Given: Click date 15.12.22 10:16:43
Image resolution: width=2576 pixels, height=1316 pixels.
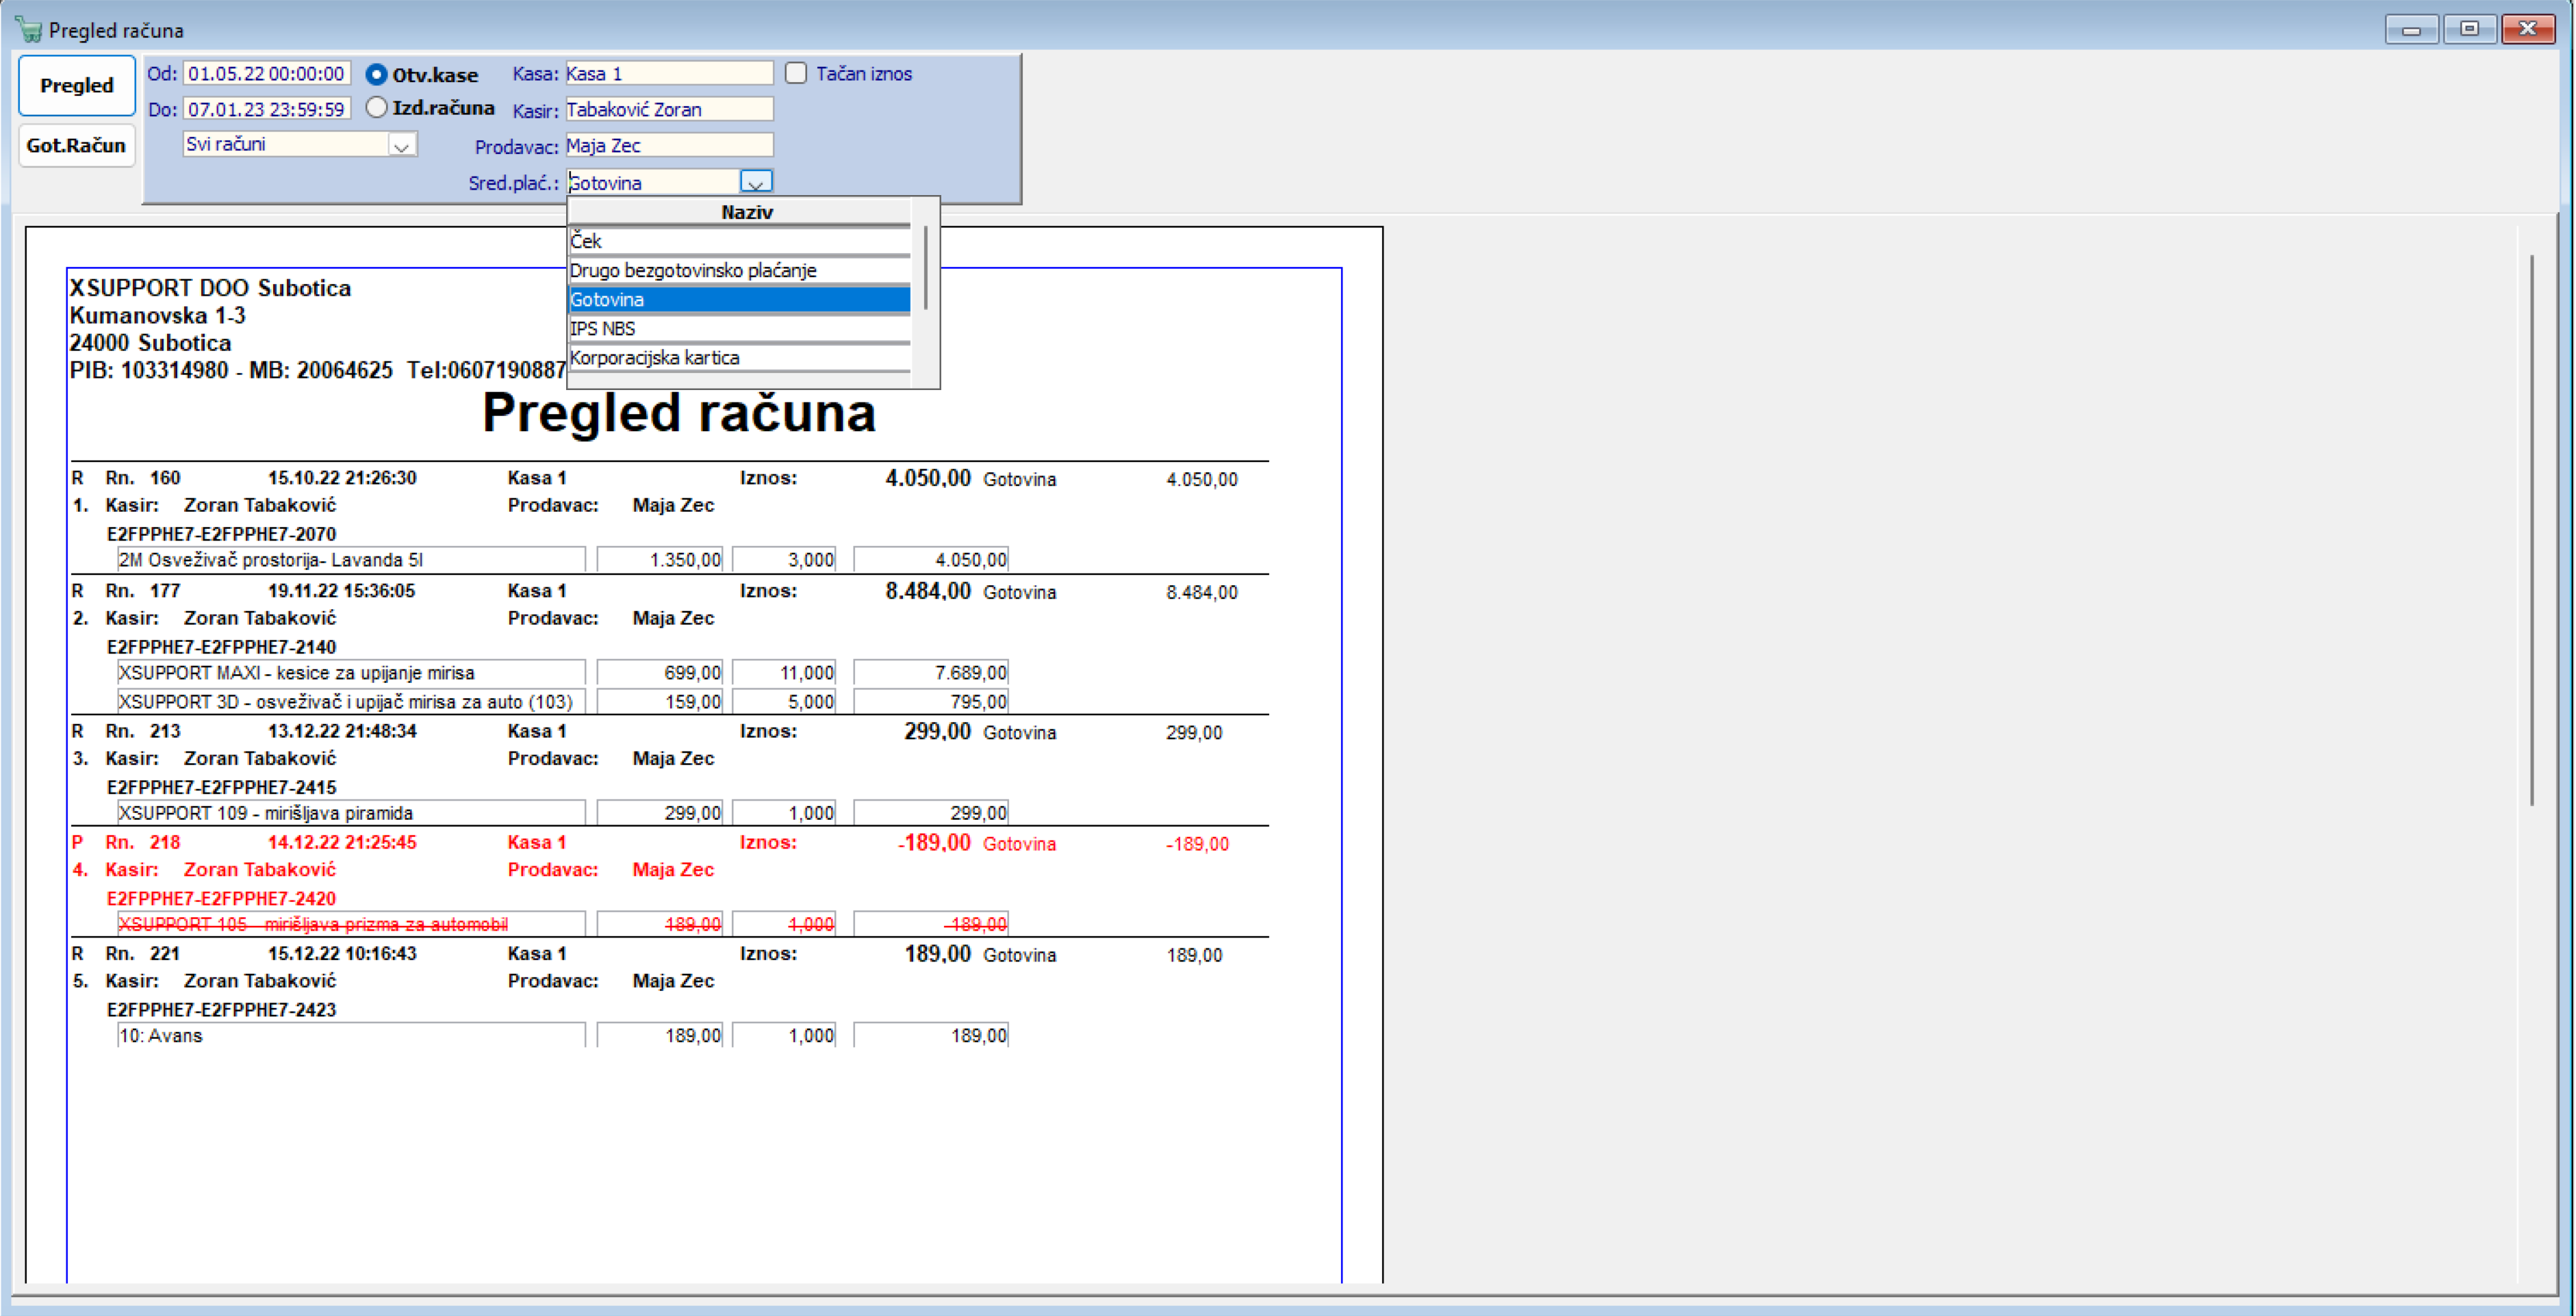Looking at the screenshot, I should point(342,954).
